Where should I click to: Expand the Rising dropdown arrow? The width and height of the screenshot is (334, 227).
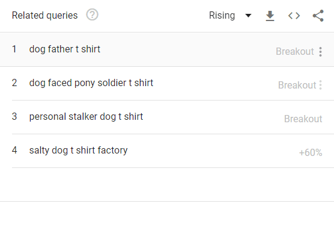tap(248, 16)
